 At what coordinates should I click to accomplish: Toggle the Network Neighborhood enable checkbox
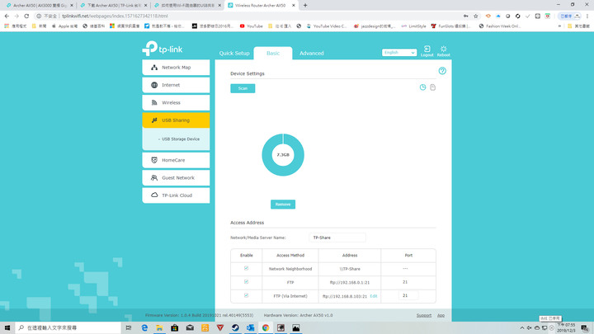(x=246, y=269)
